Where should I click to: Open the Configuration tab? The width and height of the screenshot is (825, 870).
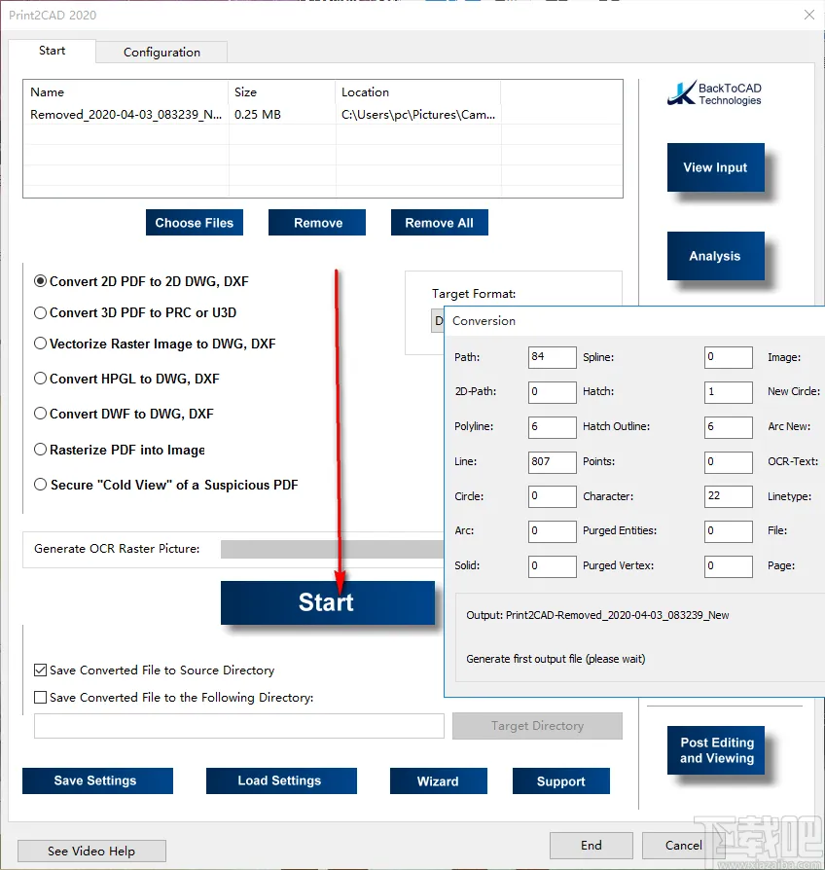(x=161, y=53)
